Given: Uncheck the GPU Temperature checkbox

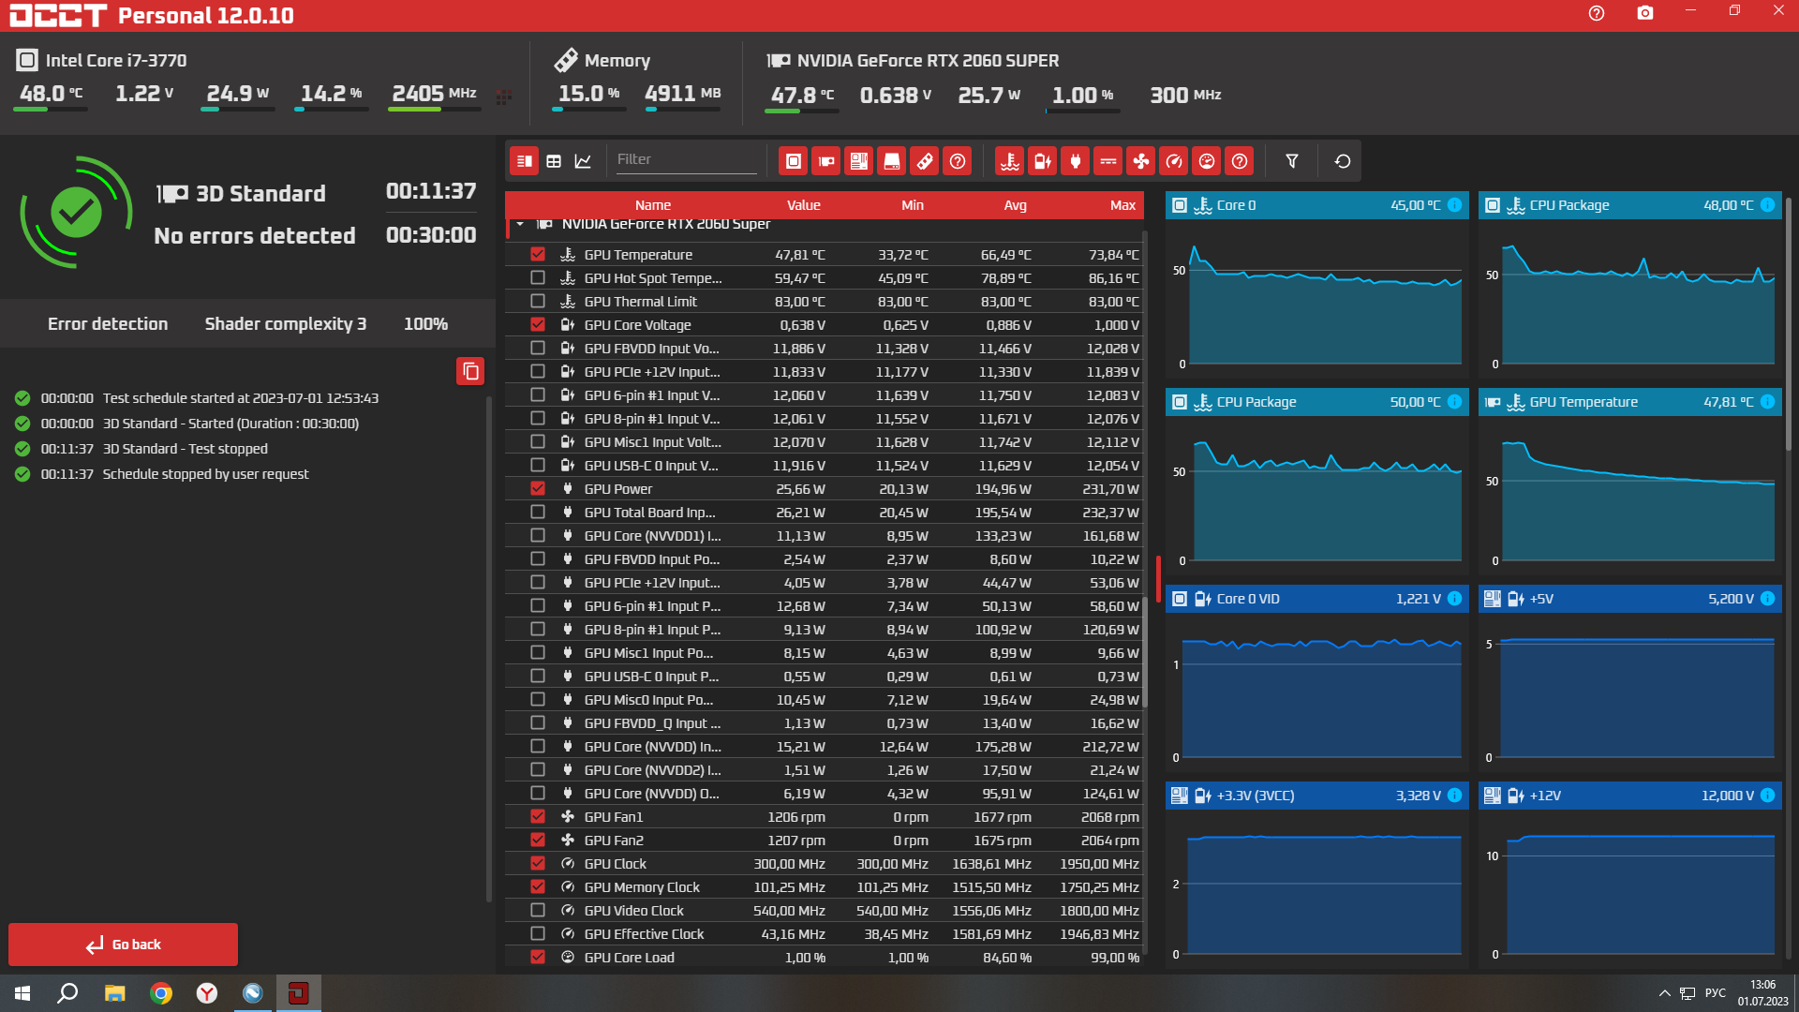Looking at the screenshot, I should (x=537, y=254).
